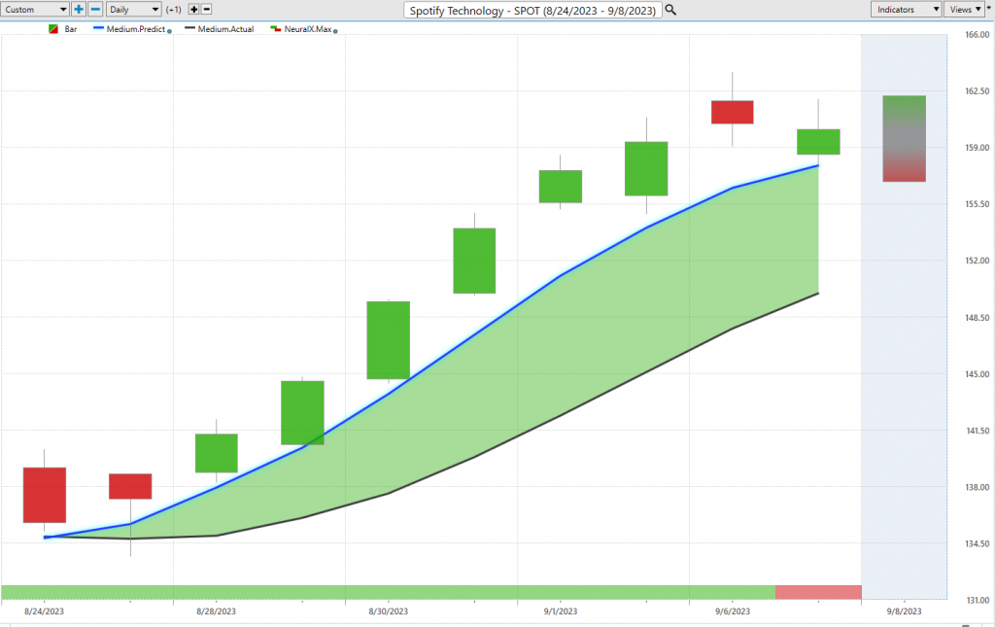Click the Medium.Actual legend label

coord(225,29)
